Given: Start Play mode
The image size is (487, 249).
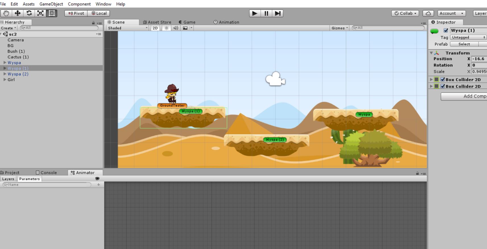Looking at the screenshot, I should [x=255, y=13].
